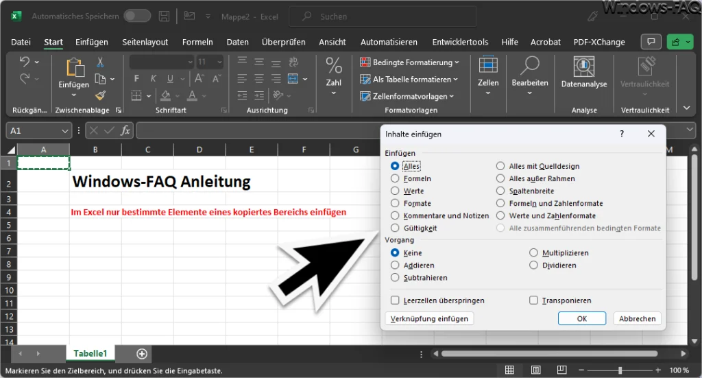Select Alles außer Rahmen radio option
The image size is (702, 378).
(x=500, y=178)
